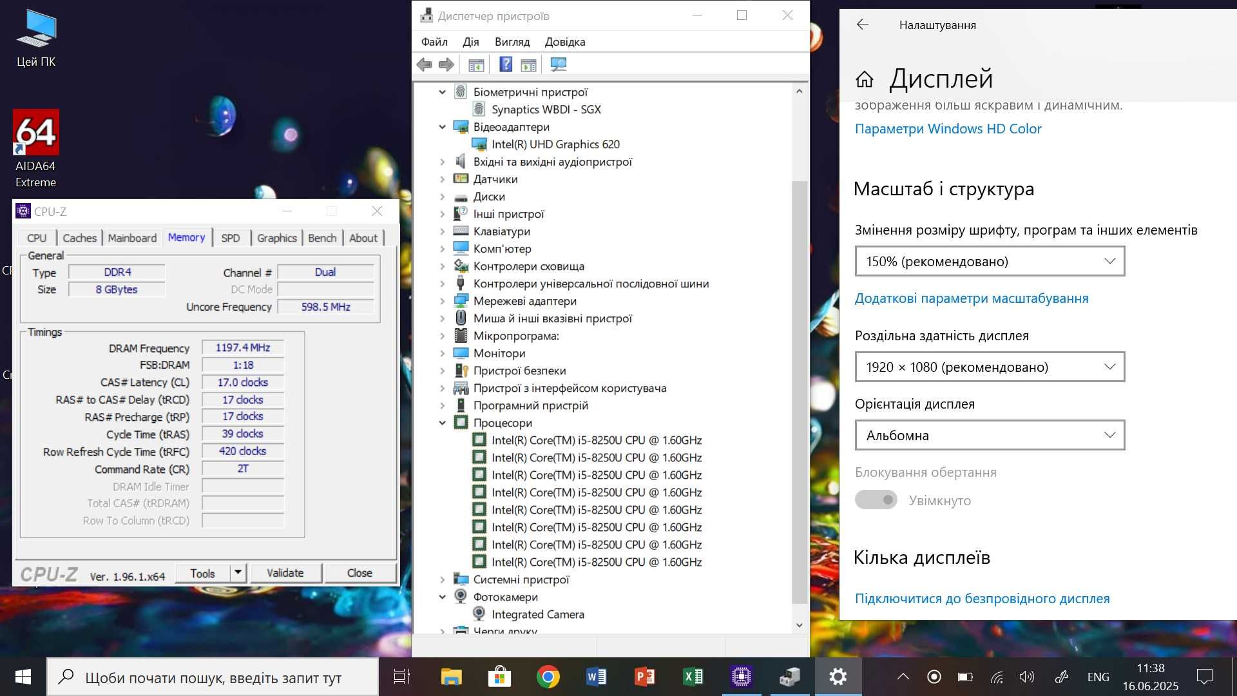Viewport: 1237px width, 696px height.
Task: Click the blue Help question mark toolbar icon
Action: tap(506, 64)
